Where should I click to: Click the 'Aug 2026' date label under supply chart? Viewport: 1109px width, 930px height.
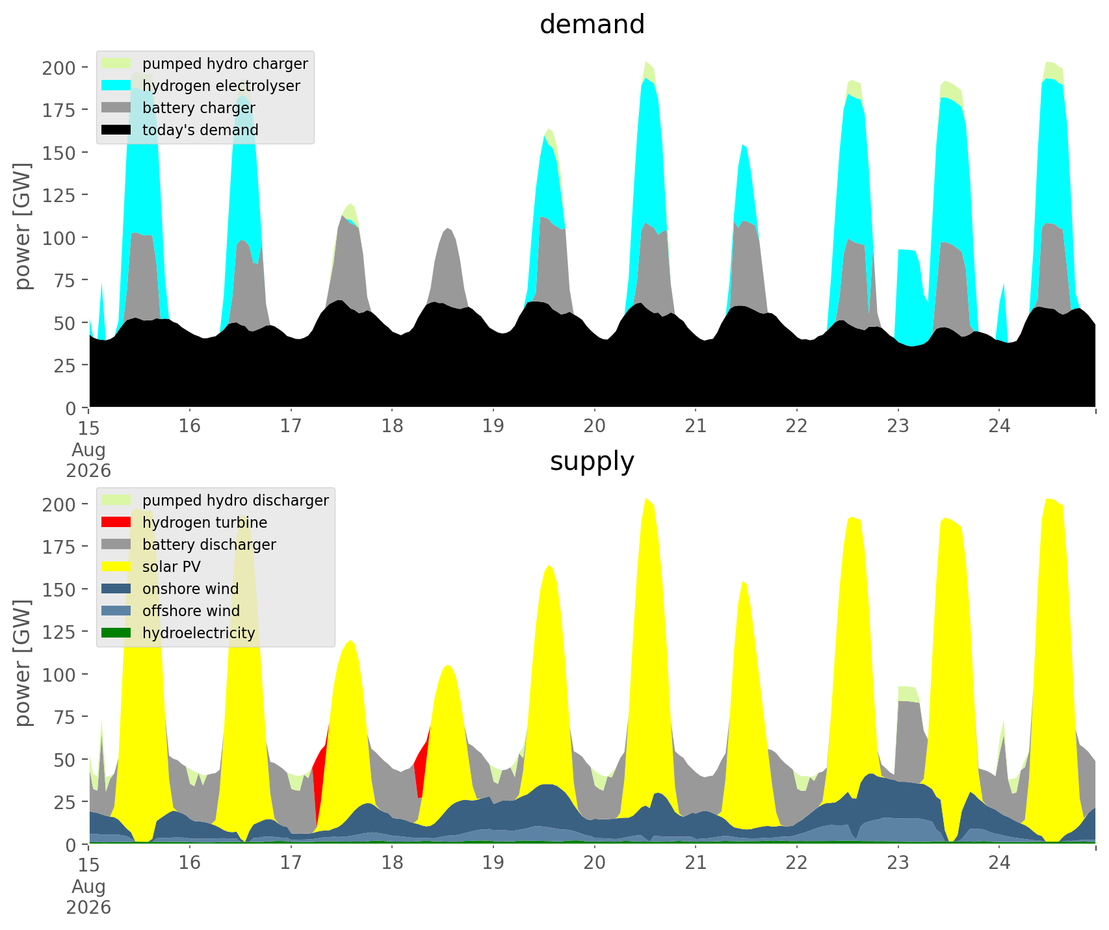click(88, 896)
